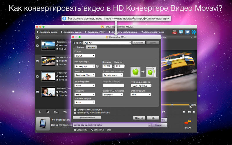Open the Скорость / Качество dropdown
This screenshot has height=145, width=232.
[x=113, y=95]
